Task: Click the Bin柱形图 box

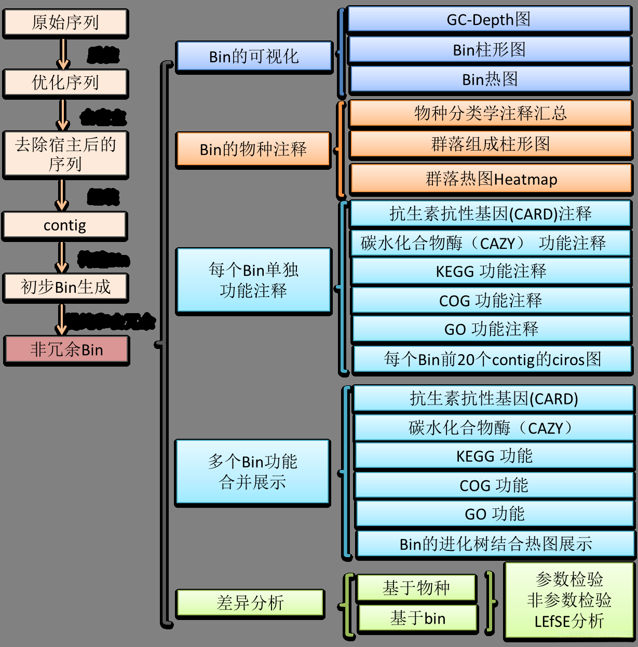Action: point(490,49)
